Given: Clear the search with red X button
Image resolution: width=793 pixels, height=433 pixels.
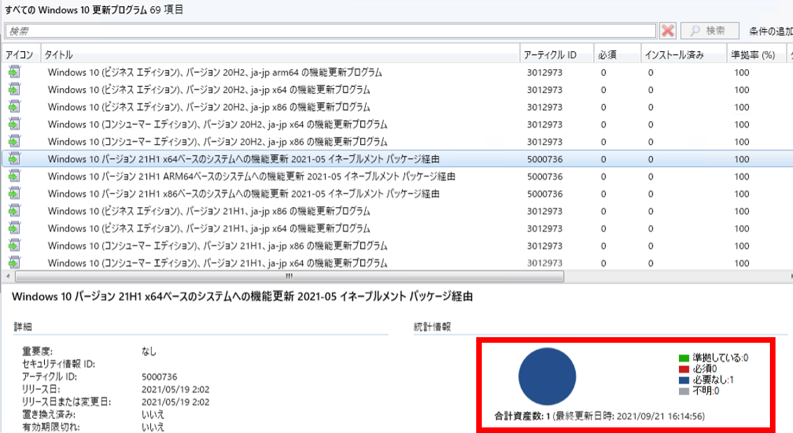Looking at the screenshot, I should [668, 31].
